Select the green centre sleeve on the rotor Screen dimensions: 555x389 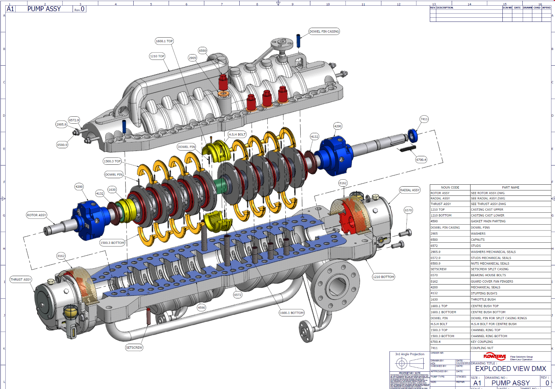point(221,185)
